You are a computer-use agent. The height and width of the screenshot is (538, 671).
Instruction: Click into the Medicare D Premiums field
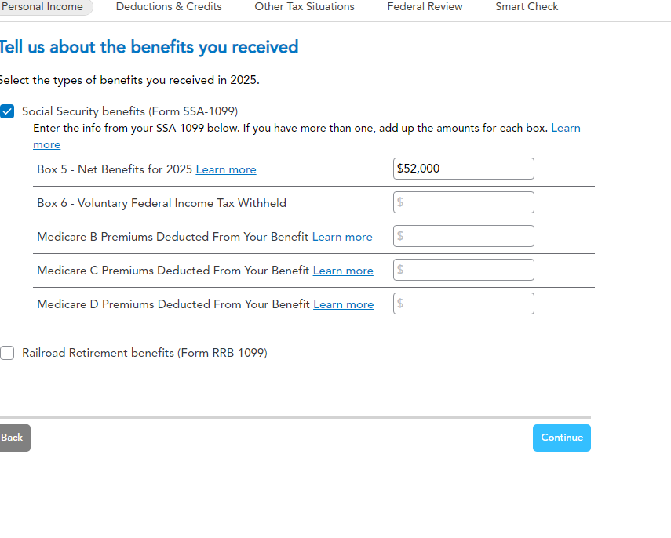463,304
